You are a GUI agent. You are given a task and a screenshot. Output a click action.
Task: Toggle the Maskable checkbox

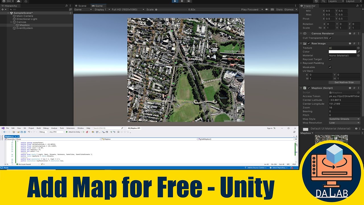330,67
